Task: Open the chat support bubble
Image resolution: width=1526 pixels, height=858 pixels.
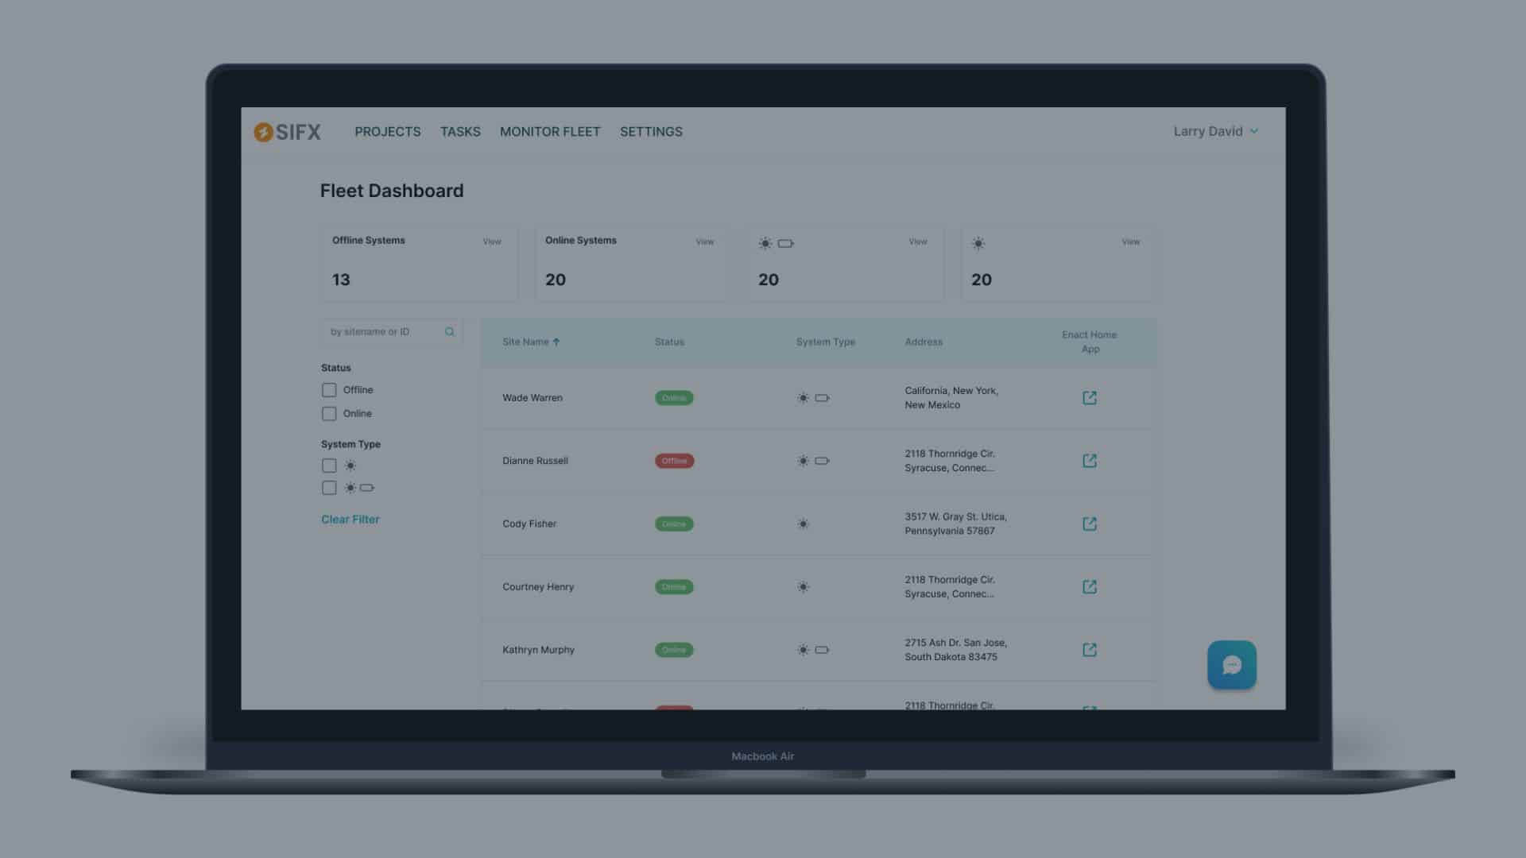Action: (x=1231, y=665)
